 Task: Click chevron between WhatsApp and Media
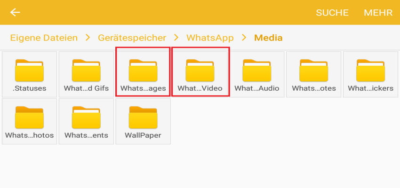click(243, 38)
